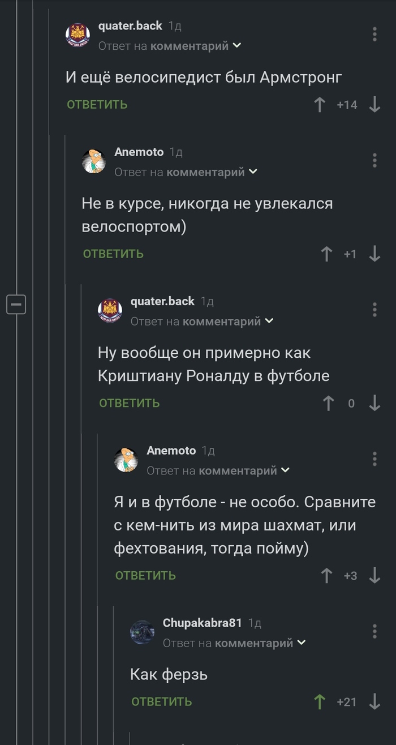Toggle downvote on Chupakabra81's reply
The height and width of the screenshot is (745, 396).
pos(374,701)
